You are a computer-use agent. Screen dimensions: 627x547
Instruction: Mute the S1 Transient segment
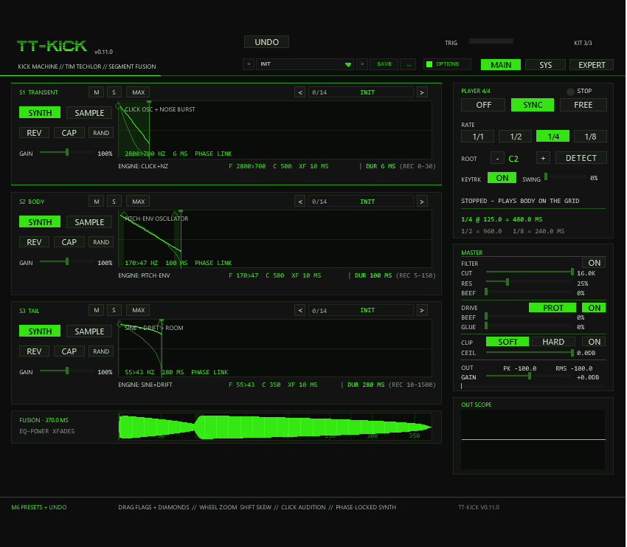point(97,92)
